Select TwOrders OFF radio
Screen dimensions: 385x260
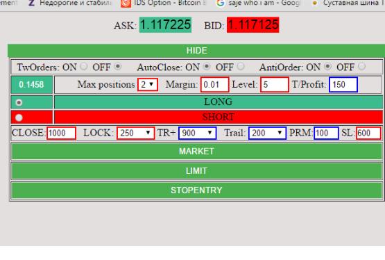pos(118,67)
